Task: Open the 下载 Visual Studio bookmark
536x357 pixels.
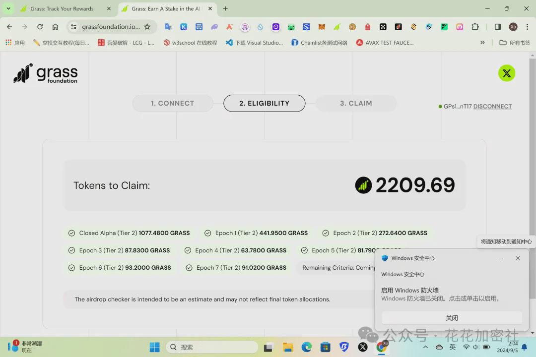Action: coord(255,43)
